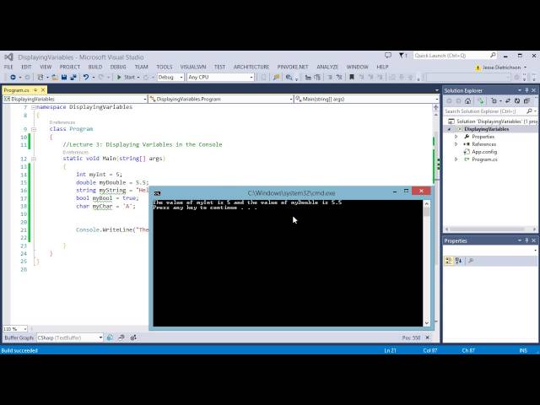Expand the Properties node in Solution Explorer
The image size is (540, 405).
(456, 137)
